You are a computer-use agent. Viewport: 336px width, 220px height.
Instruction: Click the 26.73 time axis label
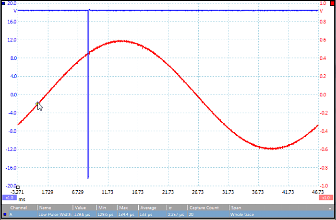(198, 192)
